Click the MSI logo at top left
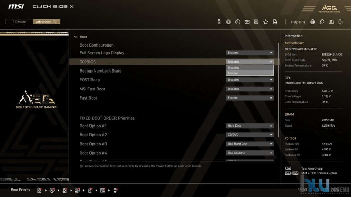This screenshot has width=351, height=197. tap(16, 6)
